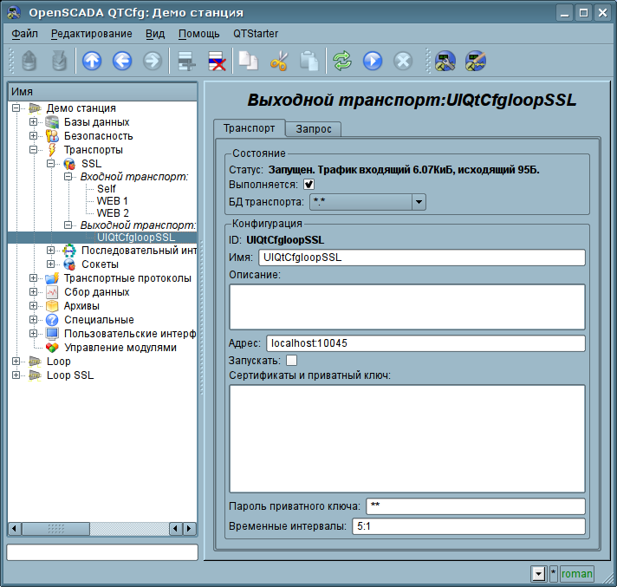The height and width of the screenshot is (587, 617).
Task: Click the roman user label in status bar
Action: (x=577, y=573)
